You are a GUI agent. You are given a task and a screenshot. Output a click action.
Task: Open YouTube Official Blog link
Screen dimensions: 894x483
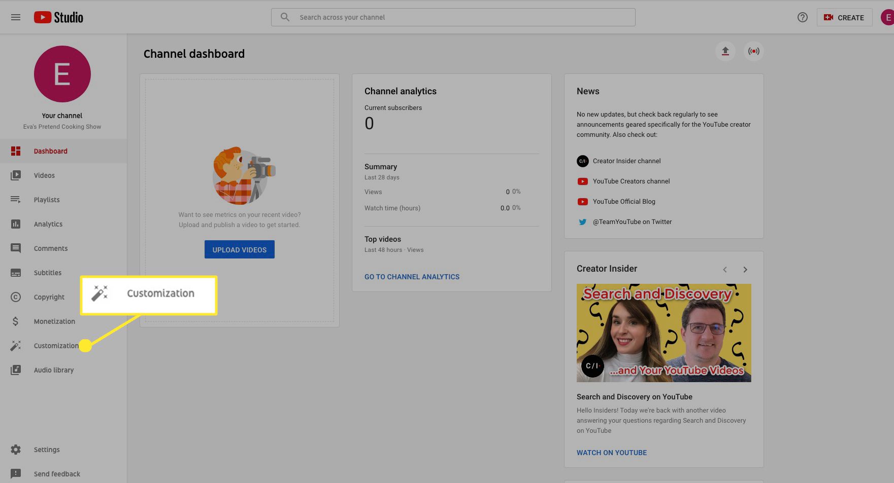point(624,202)
